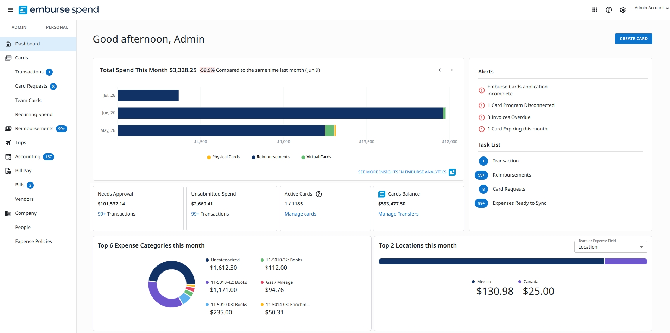Open the apps grid launcher icon
Screen dimensions: 670x333
[595, 10]
